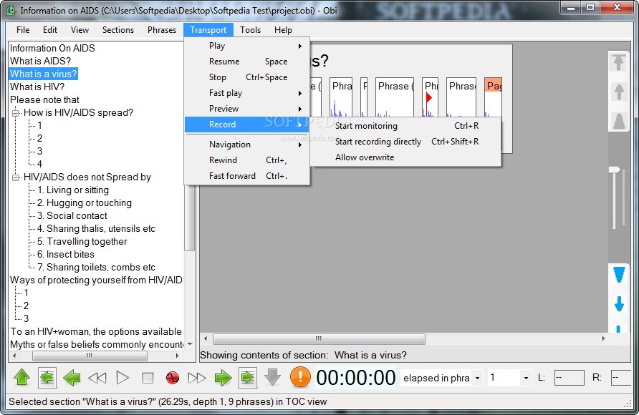The image size is (639, 415).
Task: Click the orange exclamation mark button
Action: [300, 376]
